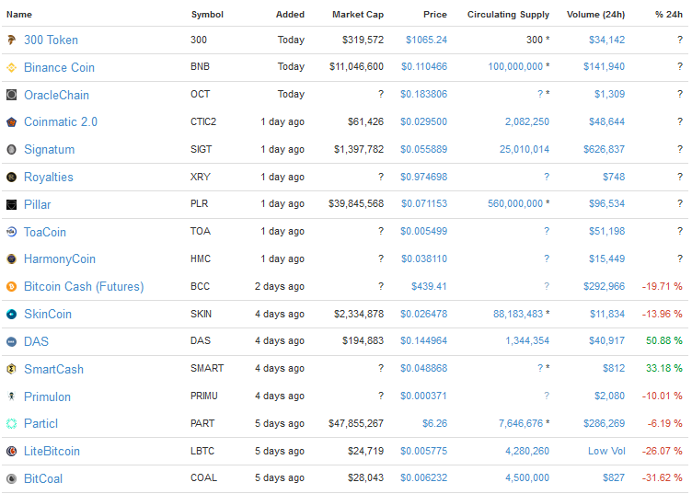Click the Coinmatic 2.0 logo icon
The width and height of the screenshot is (692, 494).
click(11, 122)
